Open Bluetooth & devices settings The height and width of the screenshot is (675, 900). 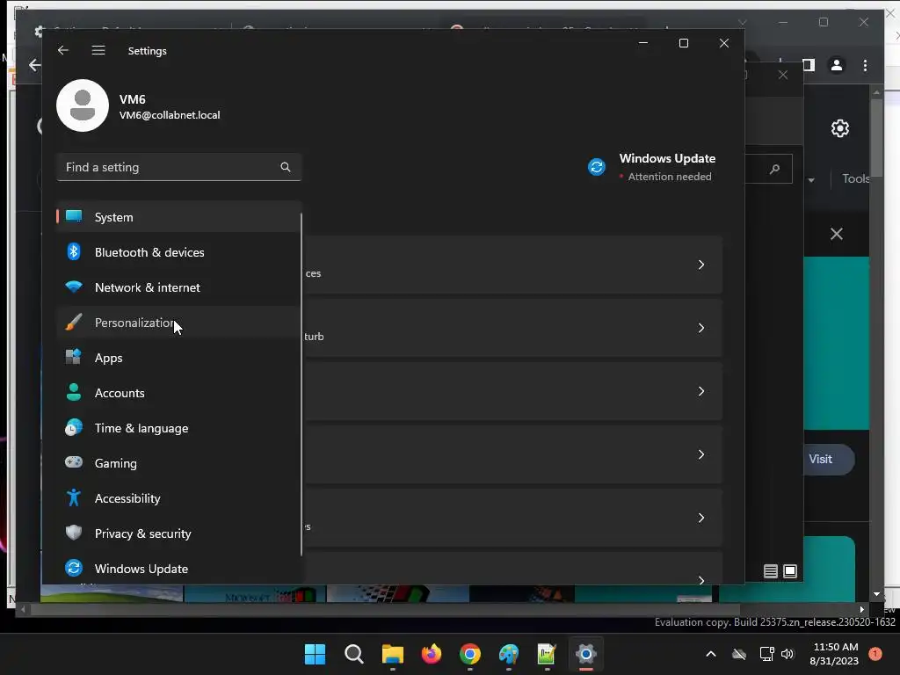coord(178,252)
